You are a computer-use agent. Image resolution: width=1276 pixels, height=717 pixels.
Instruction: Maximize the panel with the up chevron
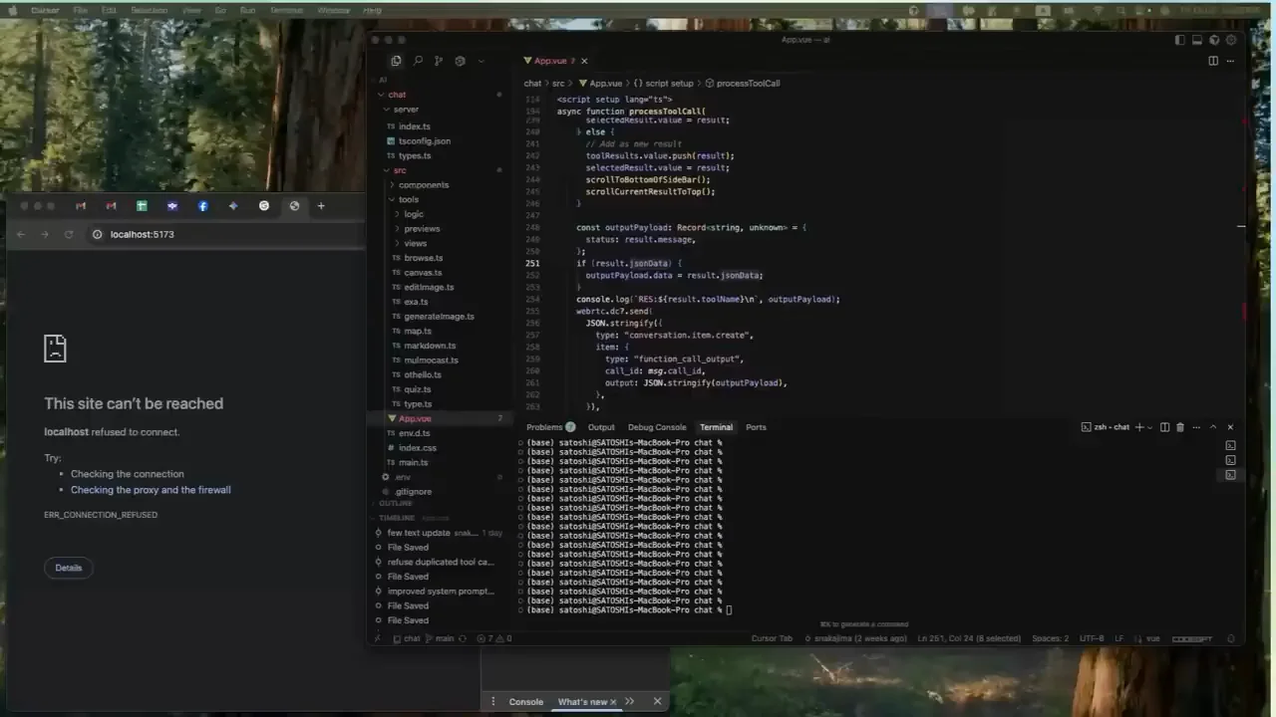[1213, 427]
